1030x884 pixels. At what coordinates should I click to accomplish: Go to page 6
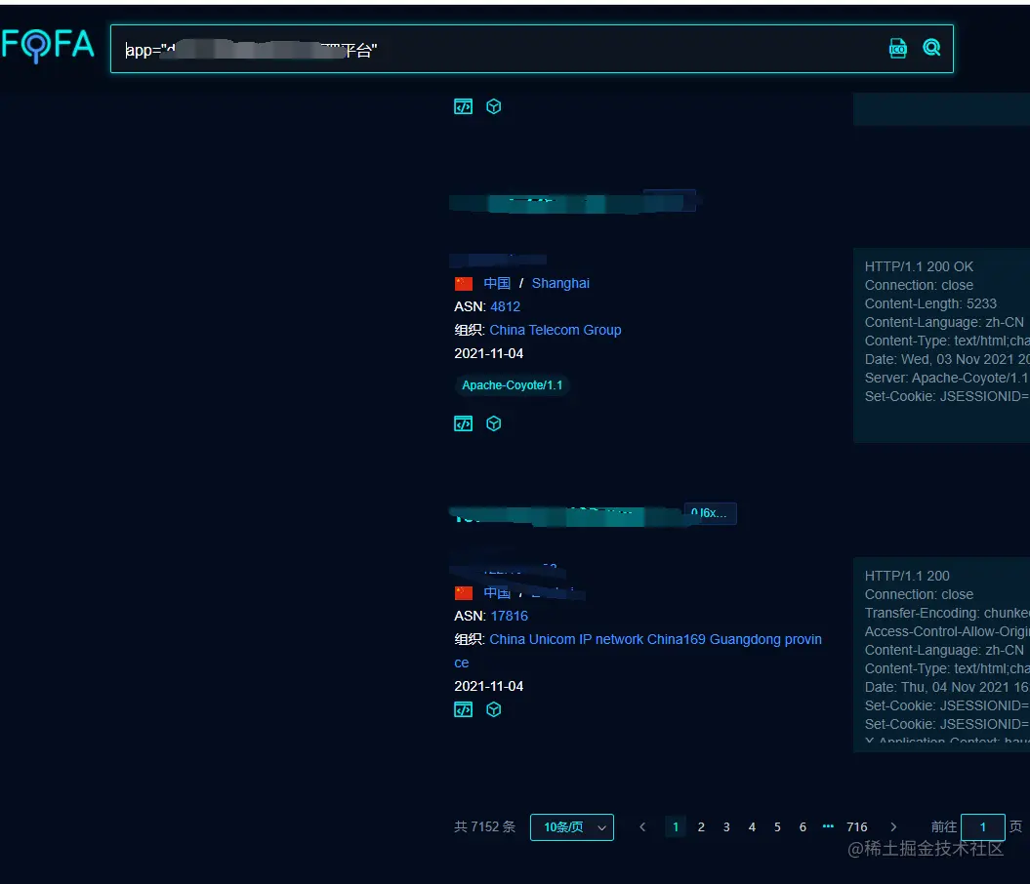tap(803, 826)
